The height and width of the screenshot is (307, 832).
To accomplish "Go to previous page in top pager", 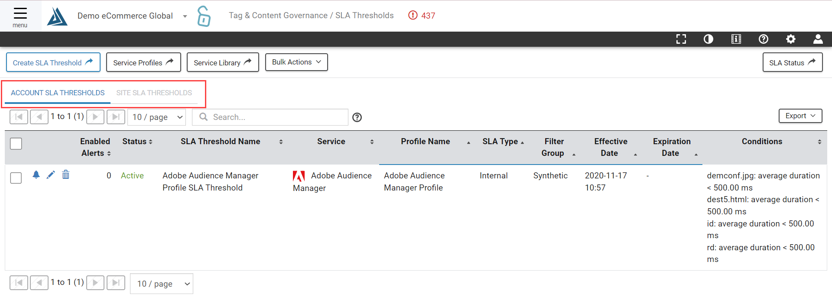I will [x=39, y=117].
